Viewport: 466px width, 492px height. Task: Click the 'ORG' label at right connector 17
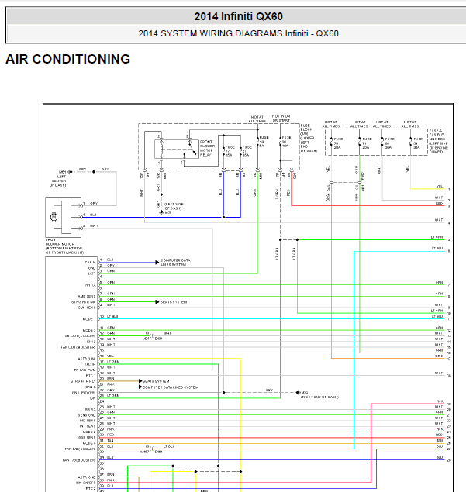(x=439, y=356)
